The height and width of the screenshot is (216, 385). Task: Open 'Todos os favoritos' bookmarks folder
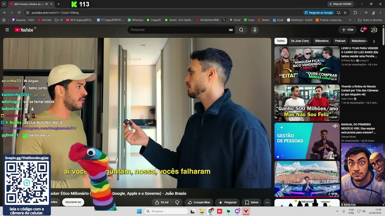coord(370,20)
